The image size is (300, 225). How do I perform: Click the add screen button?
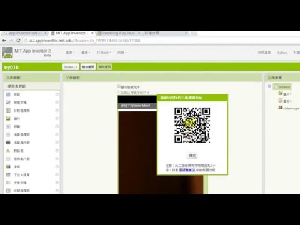tap(88, 67)
